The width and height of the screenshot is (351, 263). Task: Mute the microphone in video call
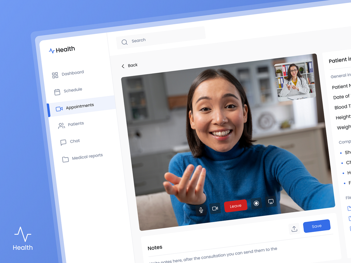201,210
